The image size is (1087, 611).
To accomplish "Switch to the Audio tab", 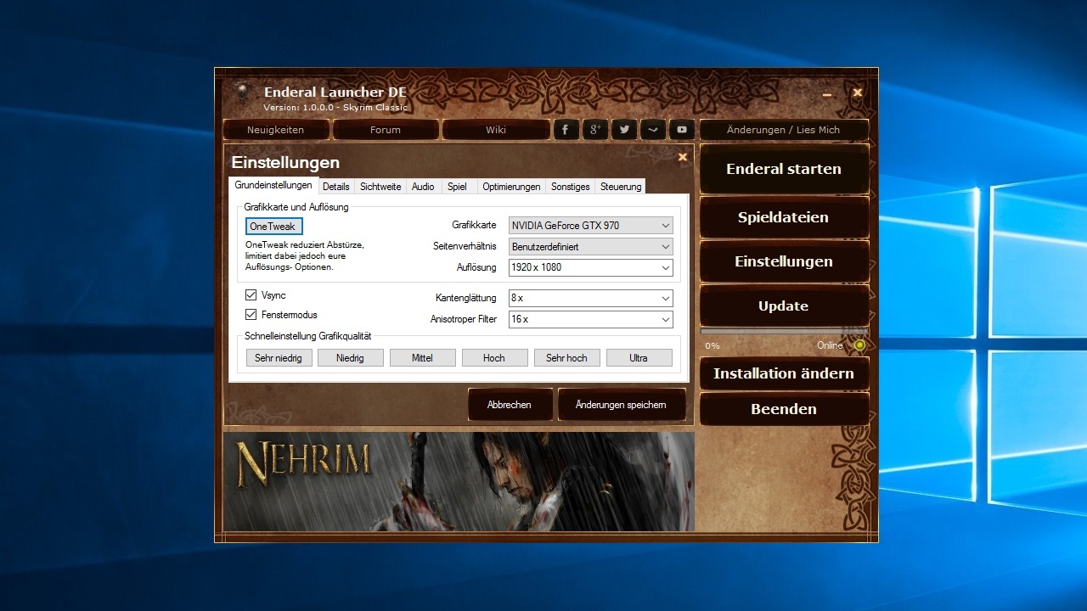I will pyautogui.click(x=423, y=187).
